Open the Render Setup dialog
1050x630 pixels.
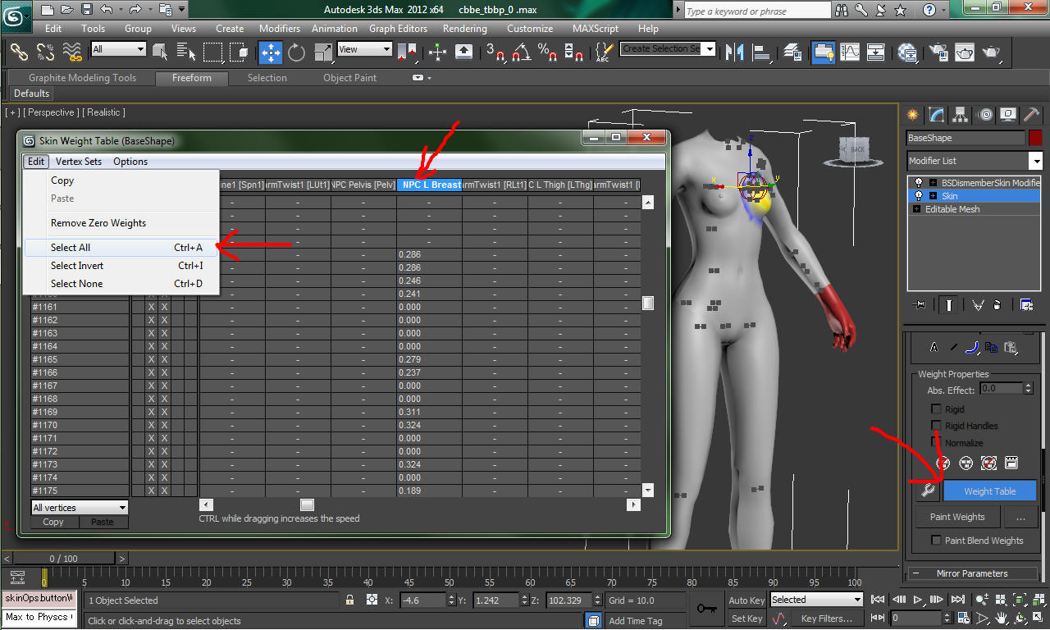(x=938, y=52)
